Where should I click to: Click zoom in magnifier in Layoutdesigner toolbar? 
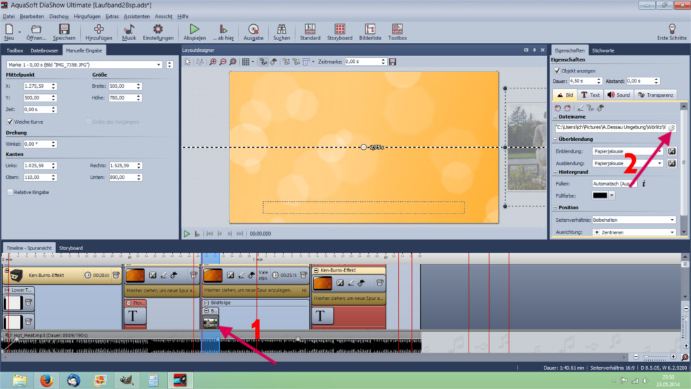[213, 61]
